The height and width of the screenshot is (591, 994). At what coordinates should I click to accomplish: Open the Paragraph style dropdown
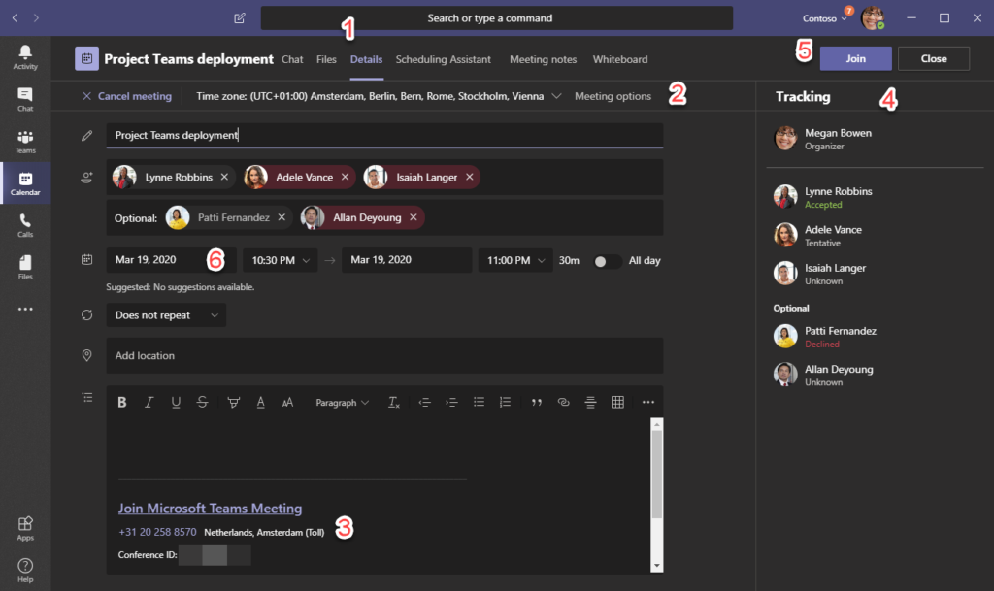coord(343,402)
